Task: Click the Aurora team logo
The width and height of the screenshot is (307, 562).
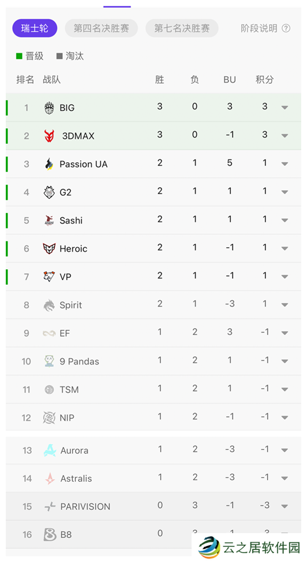Action: (50, 450)
